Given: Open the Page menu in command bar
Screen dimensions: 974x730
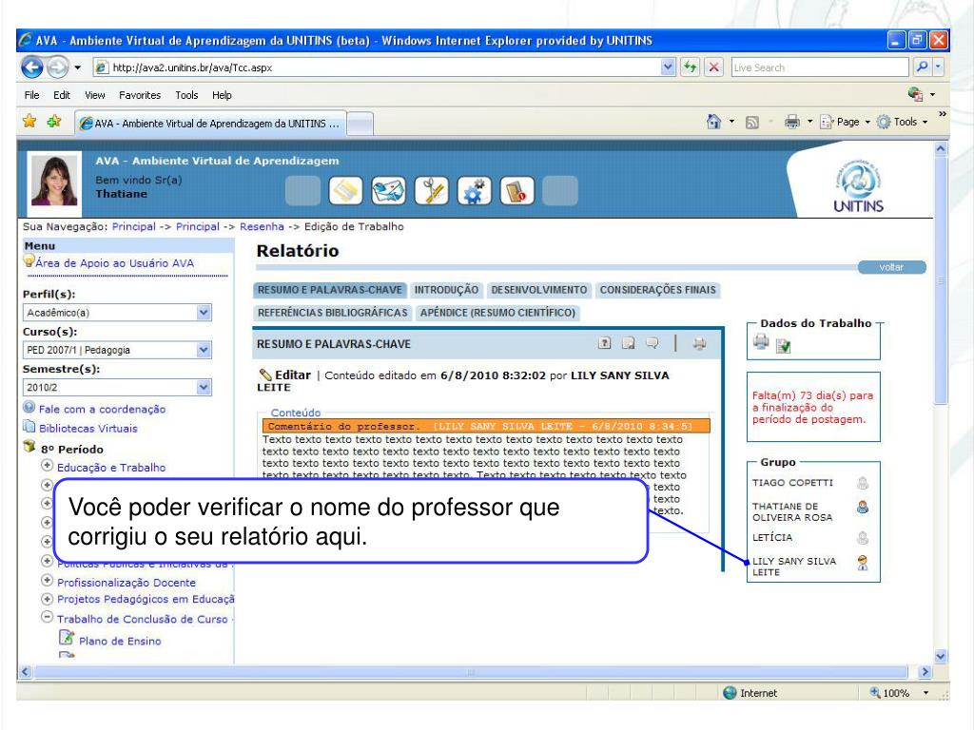Looking at the screenshot, I should [845, 123].
